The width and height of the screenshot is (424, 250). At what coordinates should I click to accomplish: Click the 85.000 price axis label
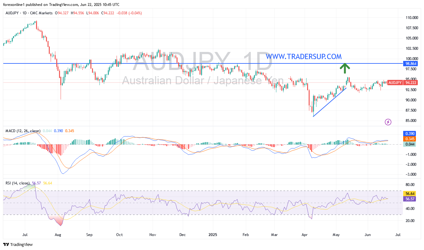(412, 120)
